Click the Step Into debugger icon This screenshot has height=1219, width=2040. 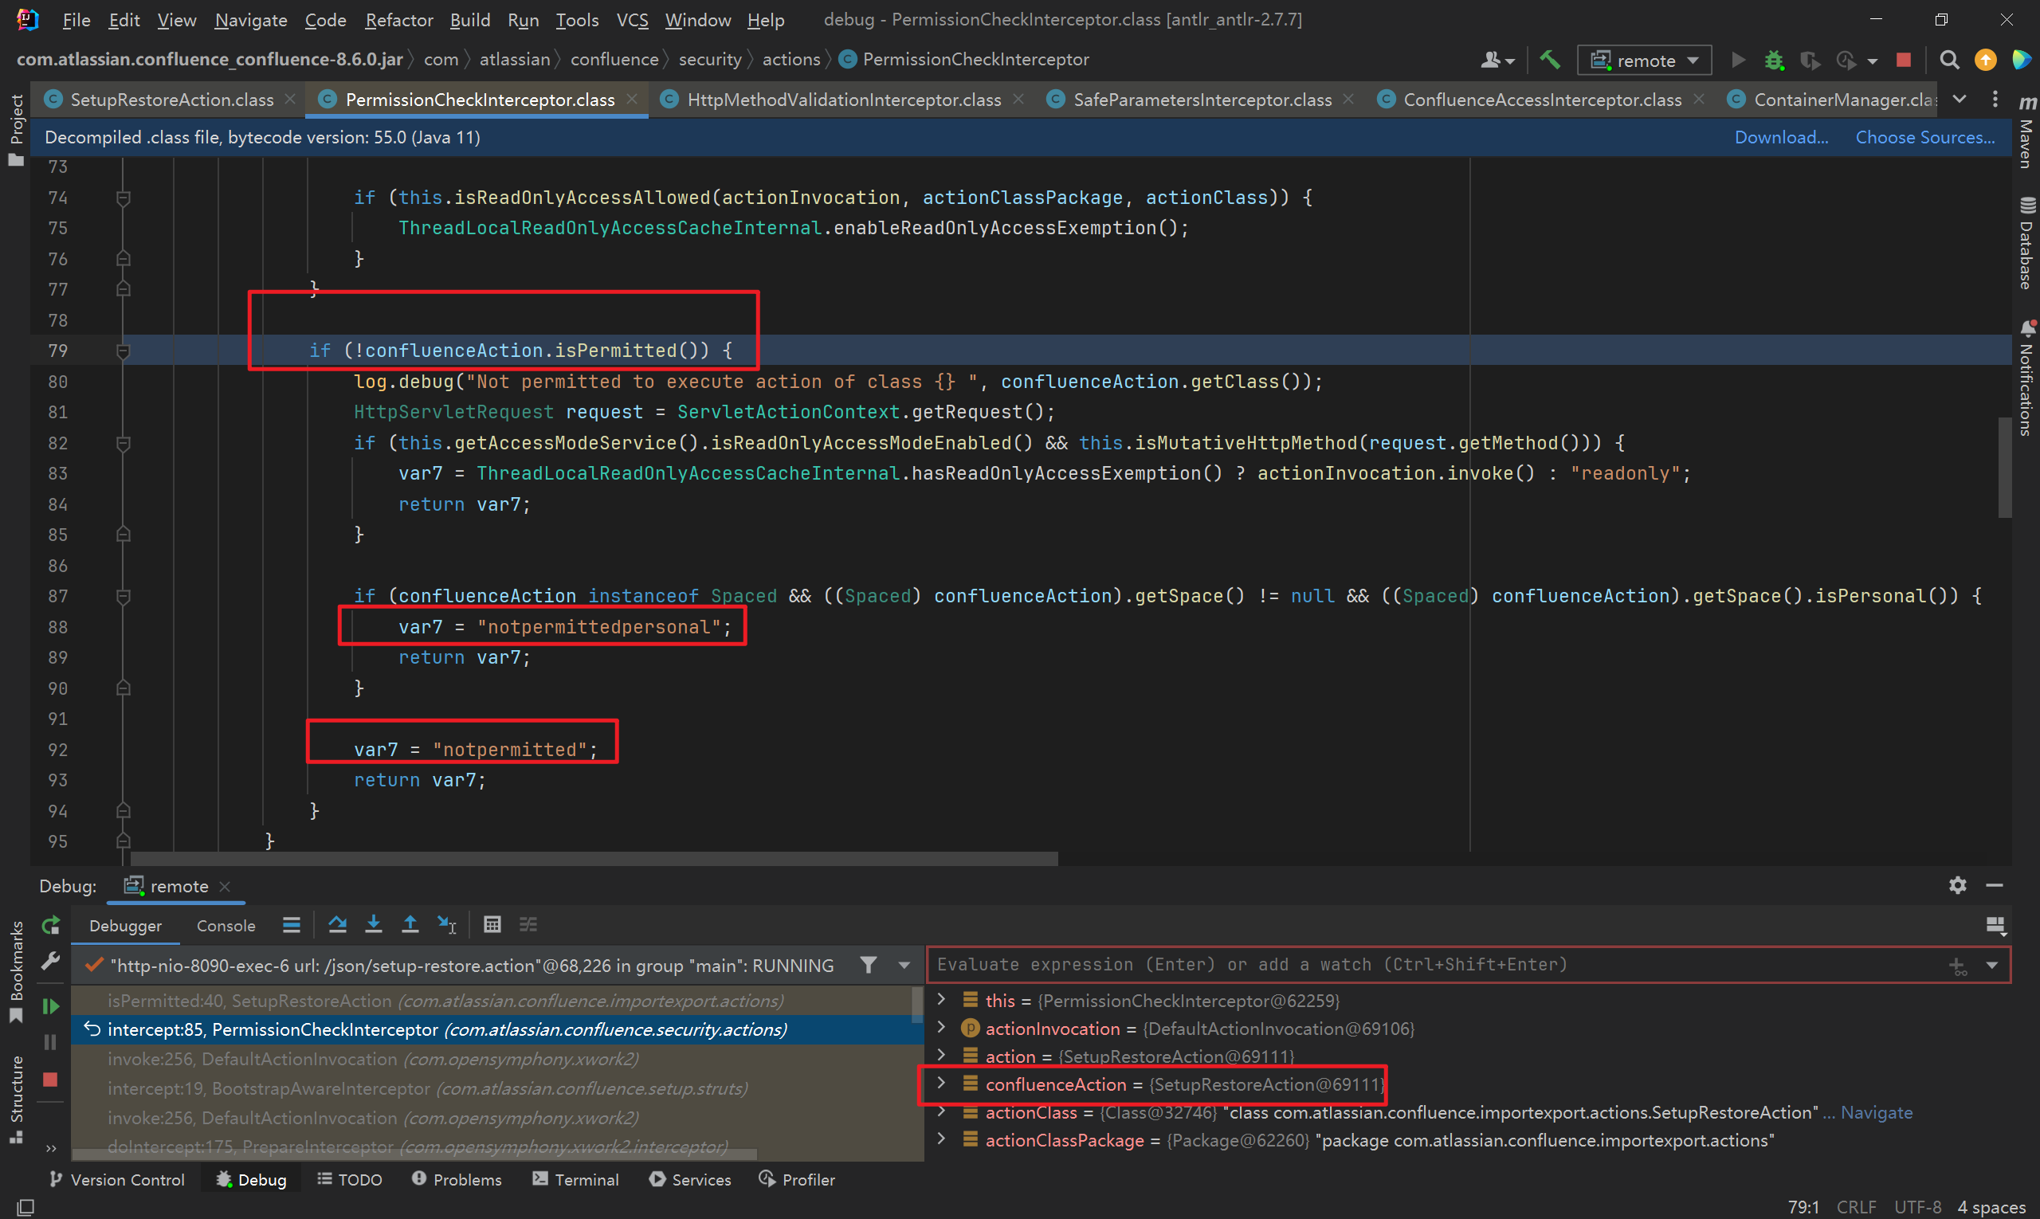(x=374, y=925)
